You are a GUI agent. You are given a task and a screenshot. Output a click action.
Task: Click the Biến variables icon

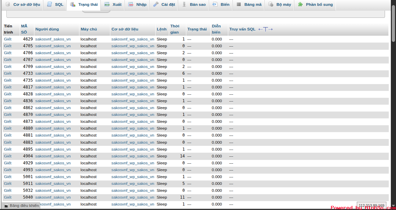(x=215, y=4)
